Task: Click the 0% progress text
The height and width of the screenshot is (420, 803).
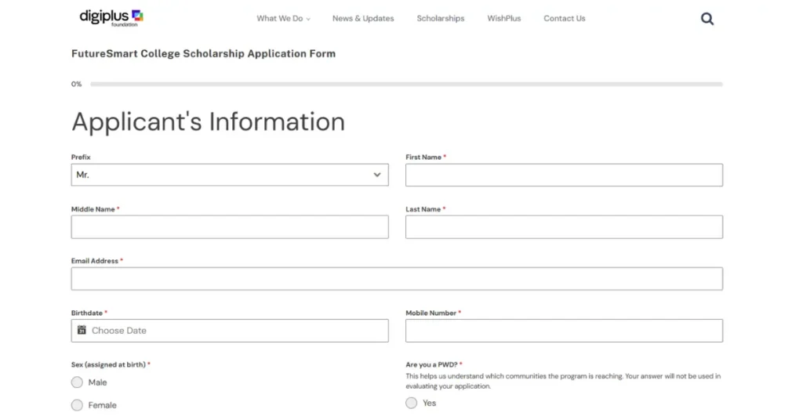Action: click(x=76, y=84)
